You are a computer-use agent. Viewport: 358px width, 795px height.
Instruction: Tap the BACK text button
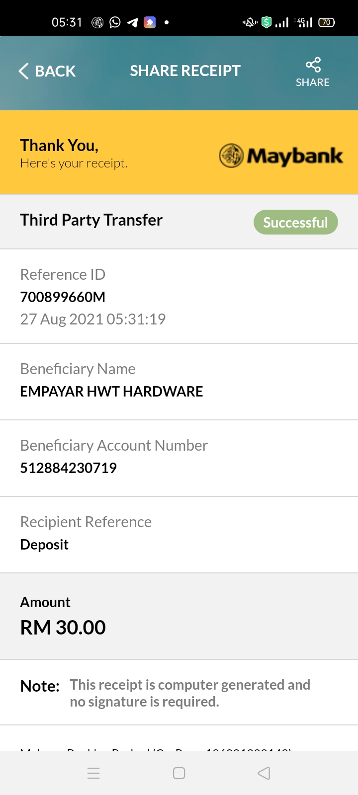55,71
